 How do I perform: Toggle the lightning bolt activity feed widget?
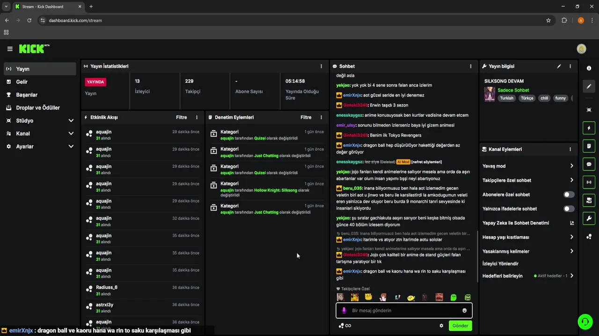coord(589,128)
